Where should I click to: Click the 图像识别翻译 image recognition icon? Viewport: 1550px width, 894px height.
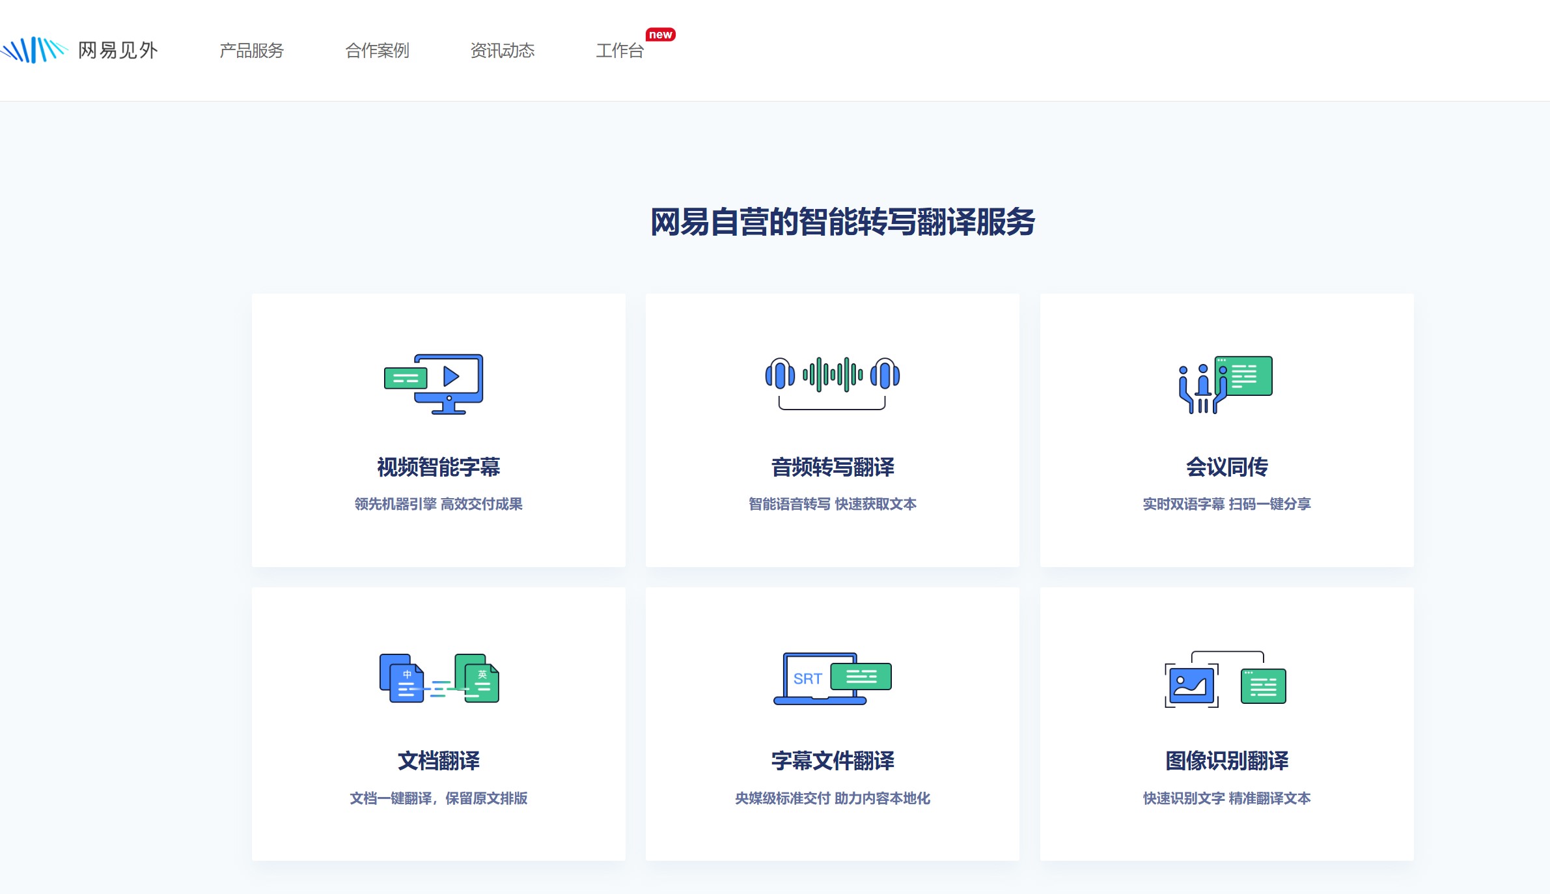coord(1226,678)
